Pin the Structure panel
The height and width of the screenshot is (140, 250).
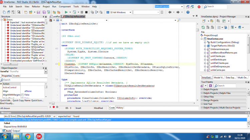coord(43,17)
